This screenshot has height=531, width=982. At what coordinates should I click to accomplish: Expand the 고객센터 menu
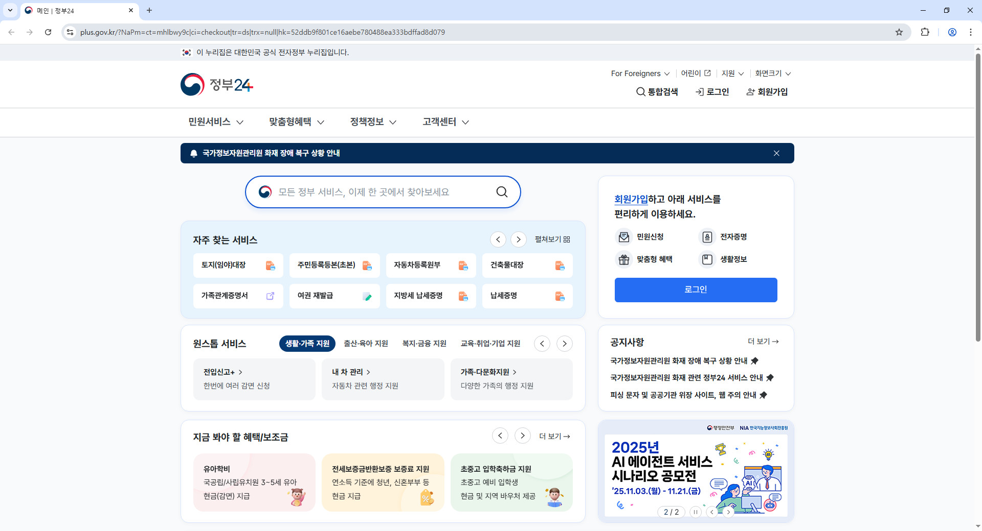point(446,122)
